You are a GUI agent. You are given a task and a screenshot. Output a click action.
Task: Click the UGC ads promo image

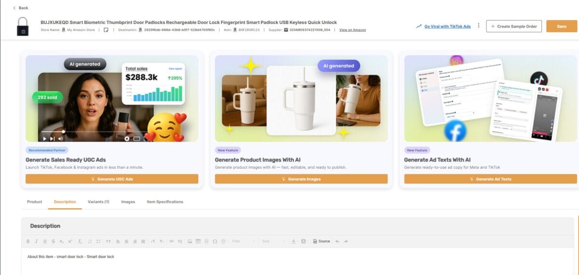pyautogui.click(x=112, y=98)
